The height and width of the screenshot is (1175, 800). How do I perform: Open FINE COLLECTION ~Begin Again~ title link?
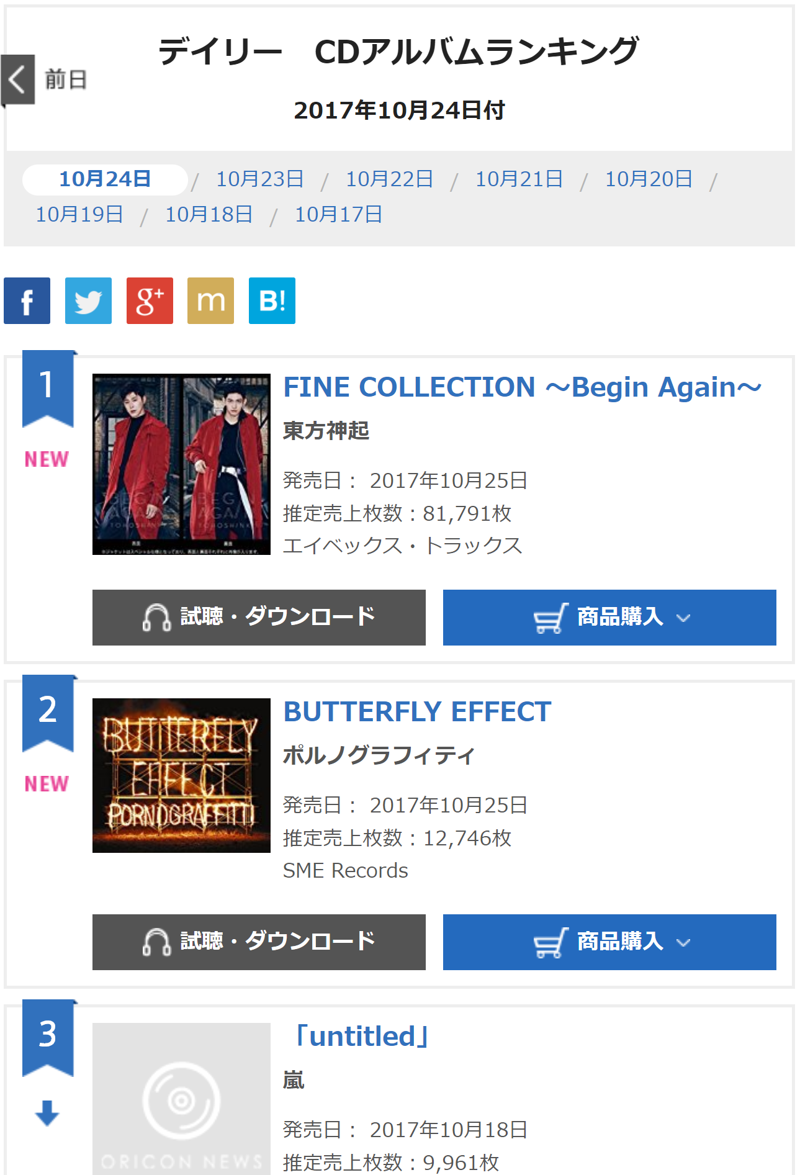pos(521,387)
